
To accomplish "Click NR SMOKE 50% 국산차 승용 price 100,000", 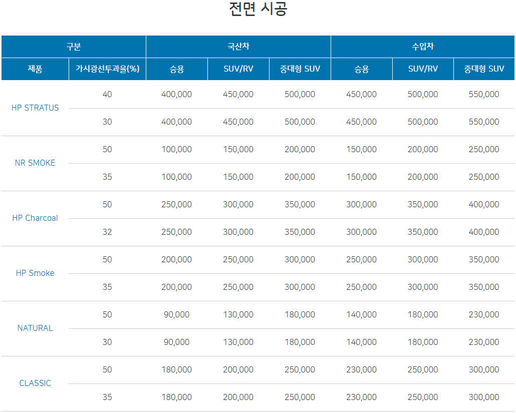I will 177,149.
